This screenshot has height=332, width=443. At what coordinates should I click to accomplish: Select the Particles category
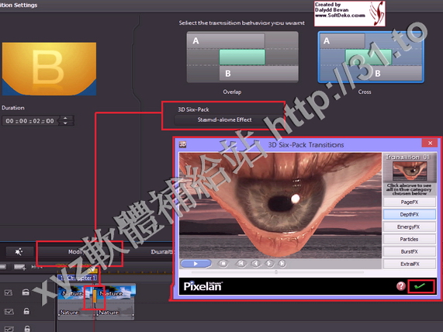(x=409, y=240)
